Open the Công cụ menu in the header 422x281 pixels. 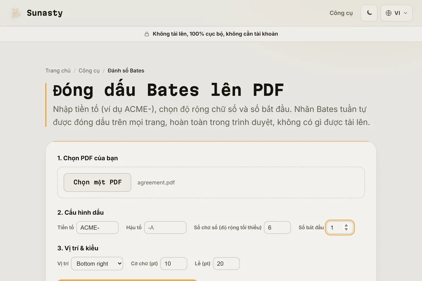(341, 13)
